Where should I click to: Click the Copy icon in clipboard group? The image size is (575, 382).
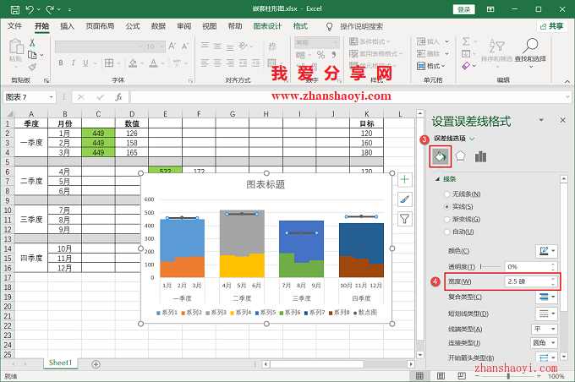click(33, 55)
